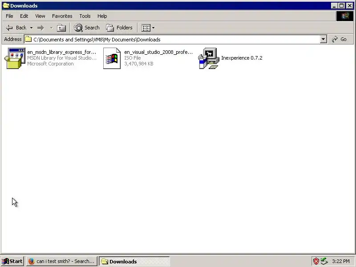Minimize the Downloads window
The image size is (356, 267).
(x=334, y=6)
